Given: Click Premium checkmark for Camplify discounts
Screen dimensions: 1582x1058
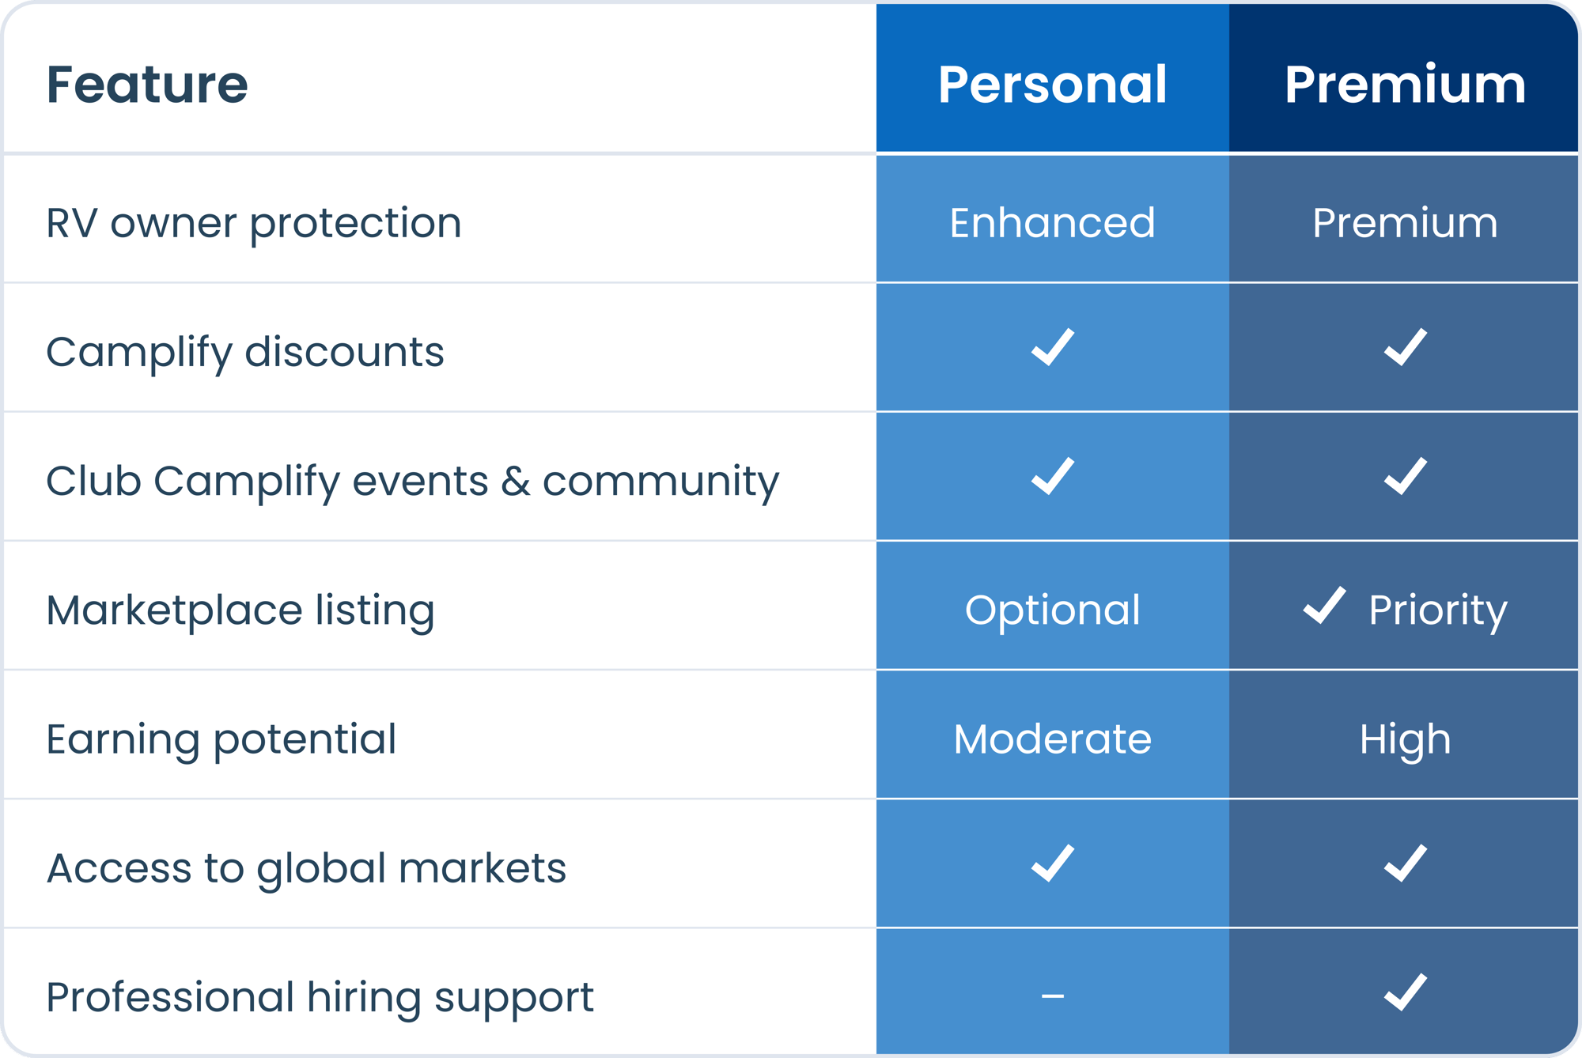Looking at the screenshot, I should tap(1406, 347).
